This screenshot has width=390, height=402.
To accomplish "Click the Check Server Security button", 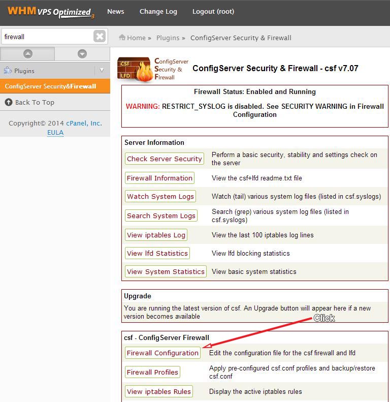I will [164, 159].
